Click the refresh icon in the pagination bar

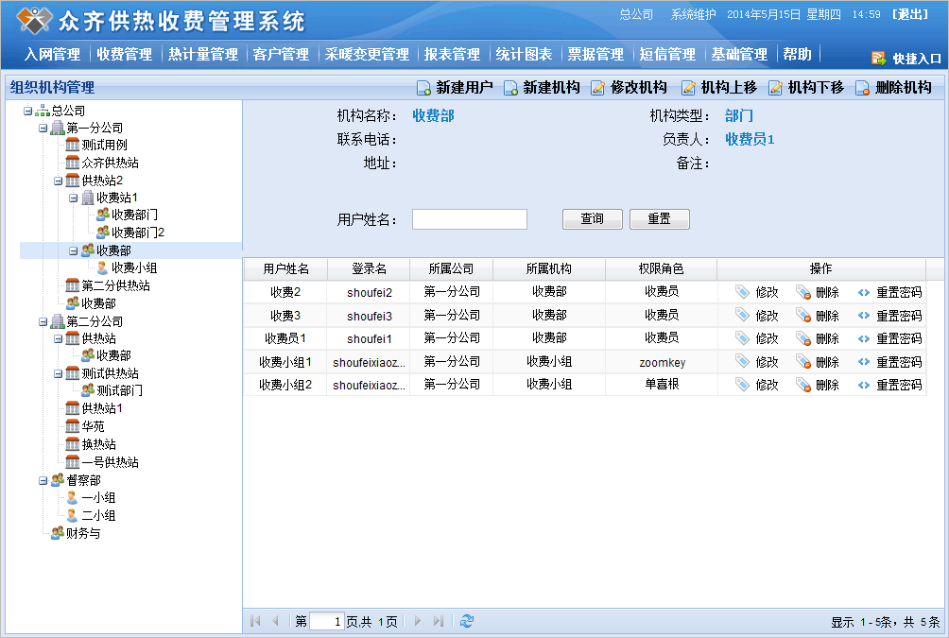[x=466, y=621]
